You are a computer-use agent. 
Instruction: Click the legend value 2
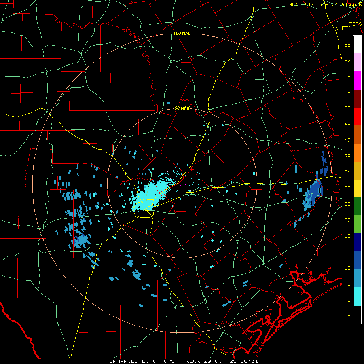tap(349, 300)
